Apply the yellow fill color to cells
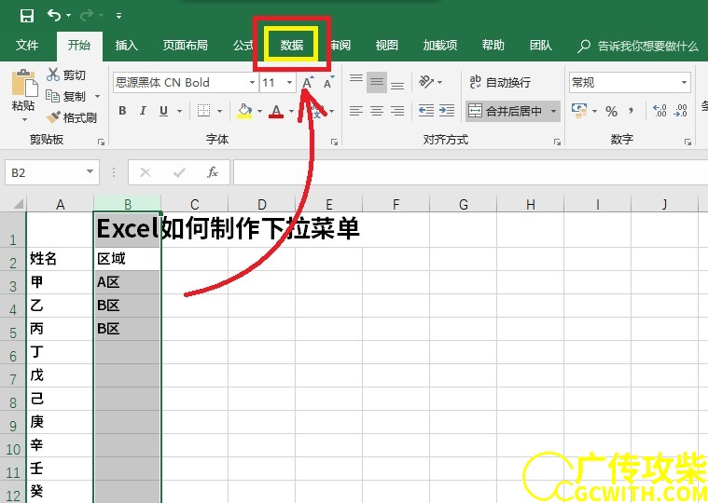Image resolution: width=708 pixels, height=503 pixels. coord(244,111)
